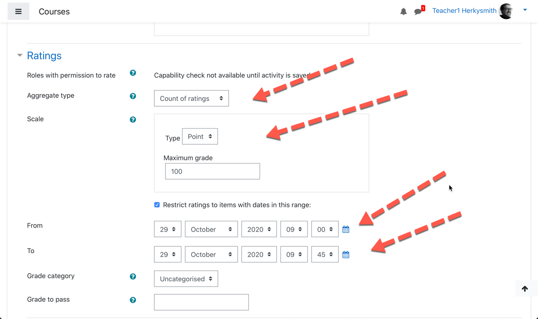Open calendar picker for To date
The width and height of the screenshot is (538, 319).
pyautogui.click(x=346, y=254)
